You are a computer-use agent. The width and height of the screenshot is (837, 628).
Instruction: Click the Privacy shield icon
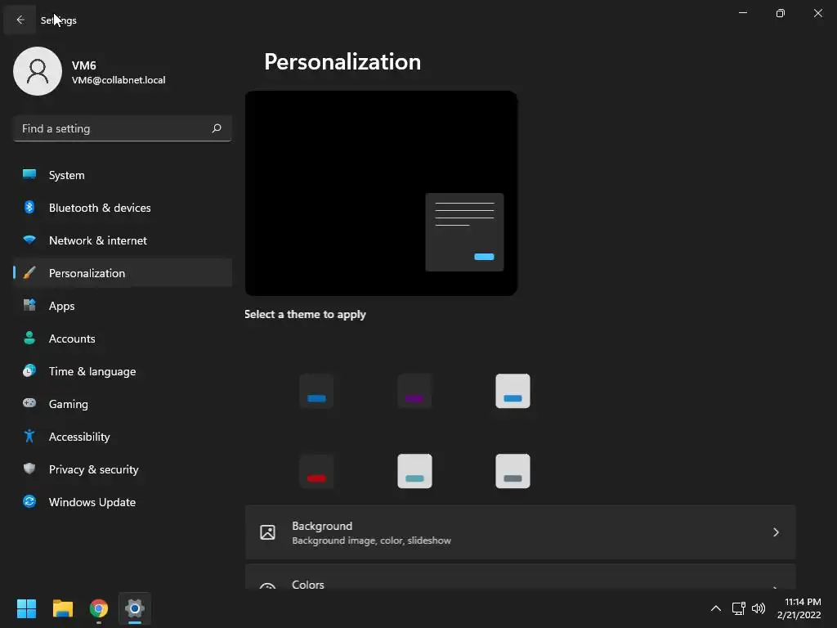point(29,469)
